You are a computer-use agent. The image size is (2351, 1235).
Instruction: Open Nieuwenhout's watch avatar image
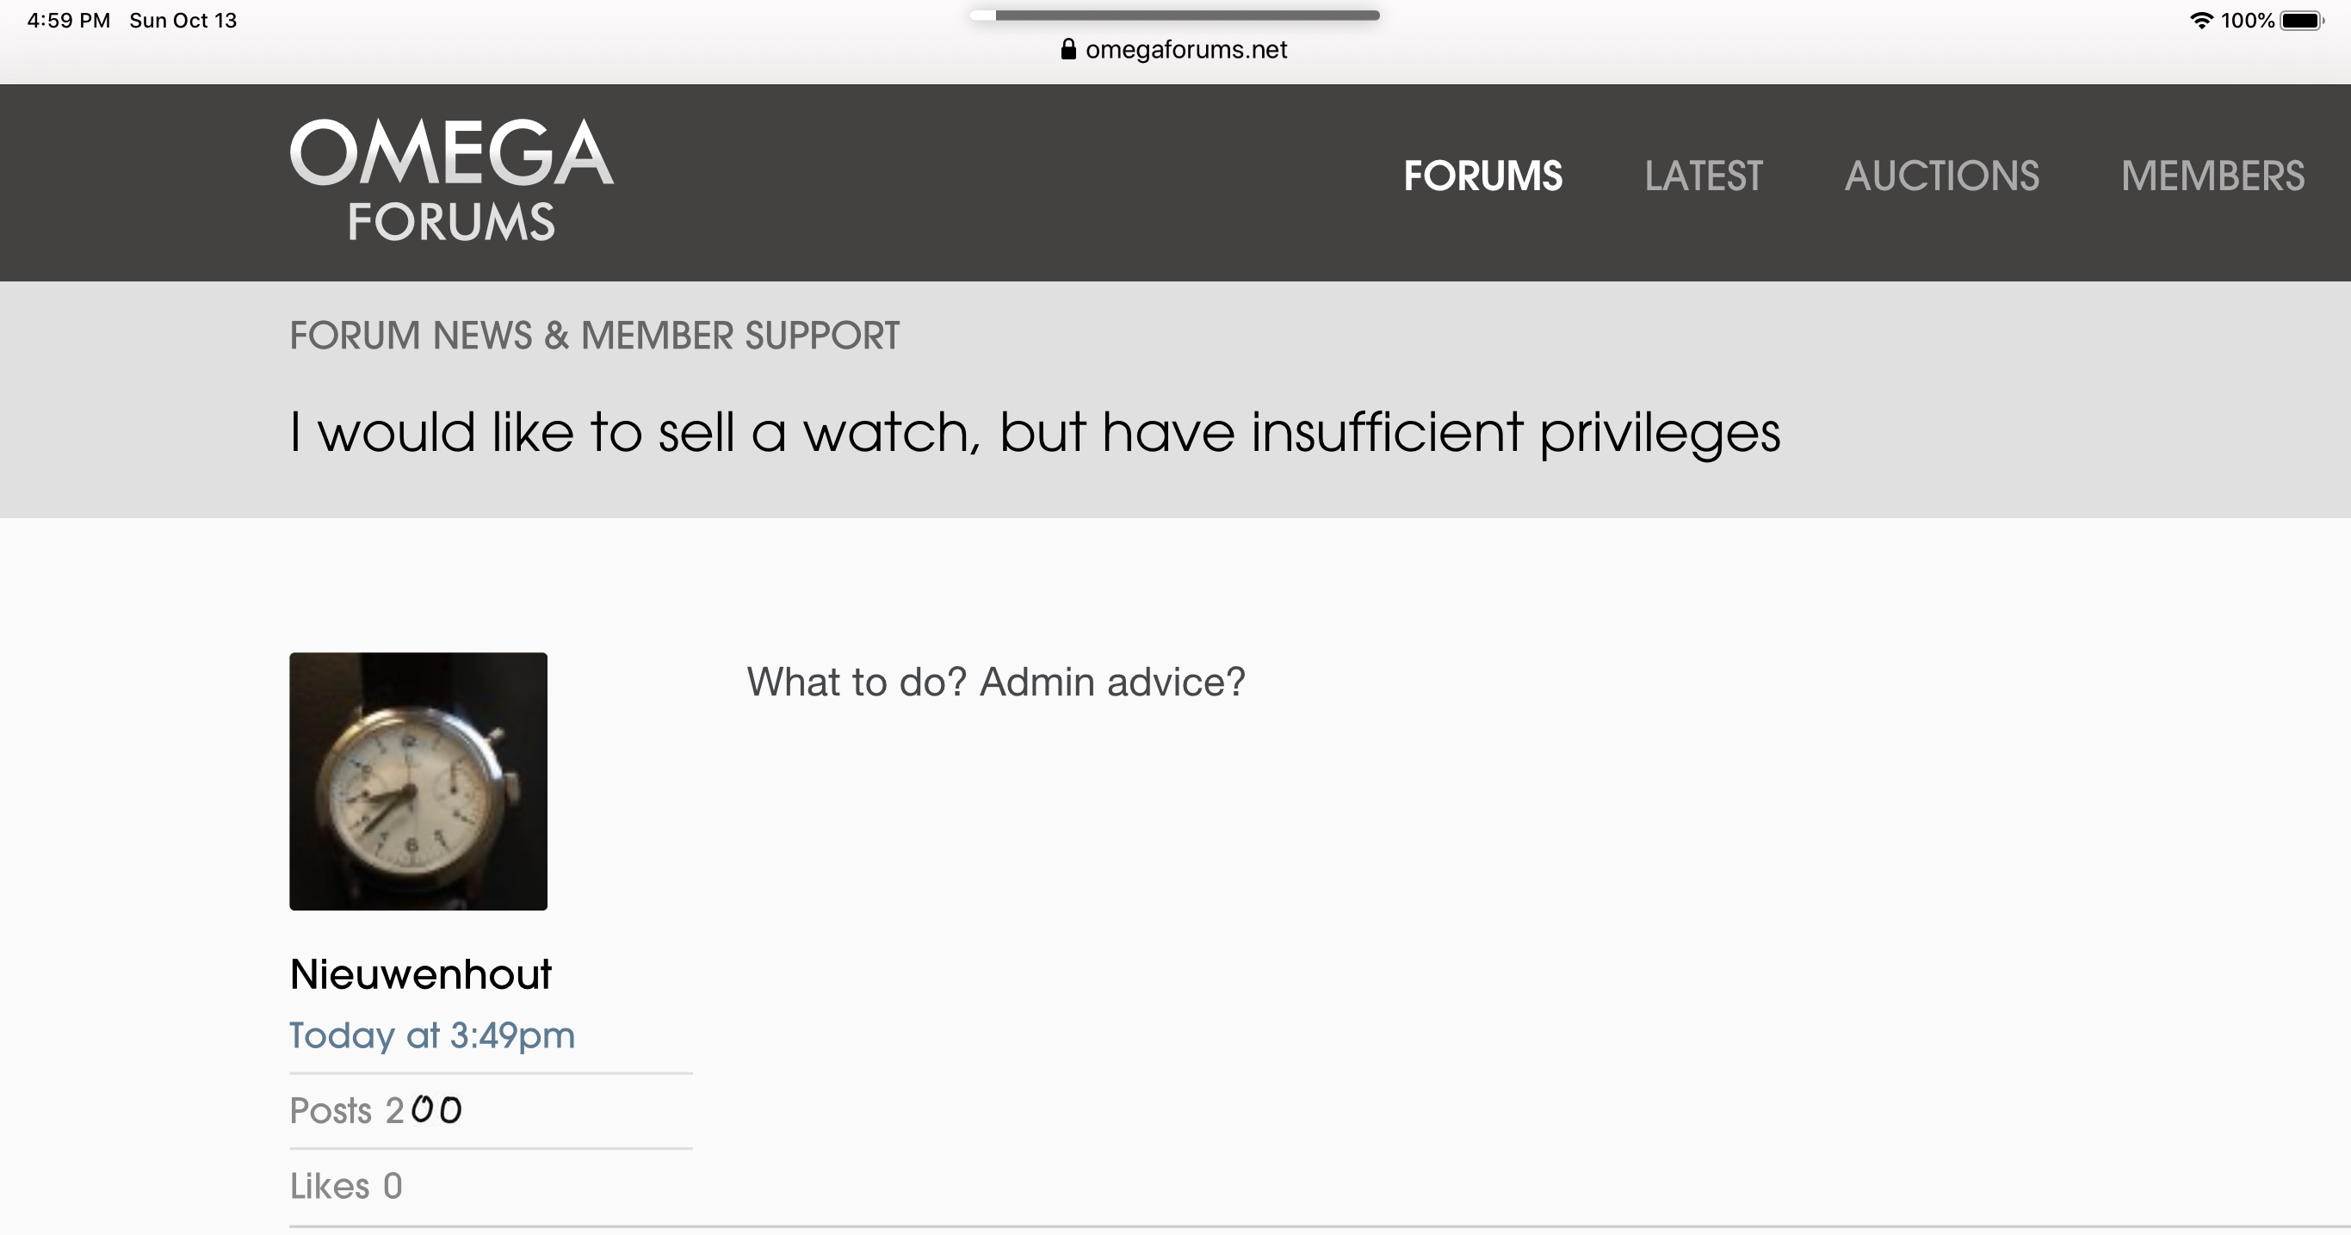pyautogui.click(x=418, y=781)
